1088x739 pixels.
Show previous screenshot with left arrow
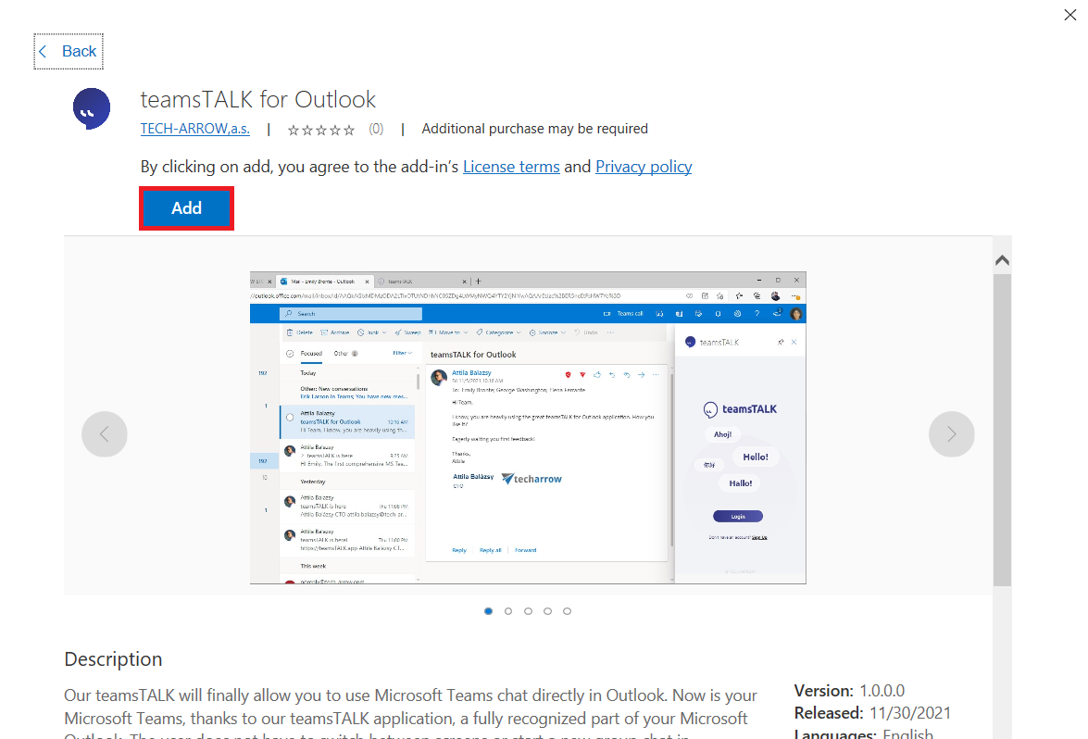point(104,433)
